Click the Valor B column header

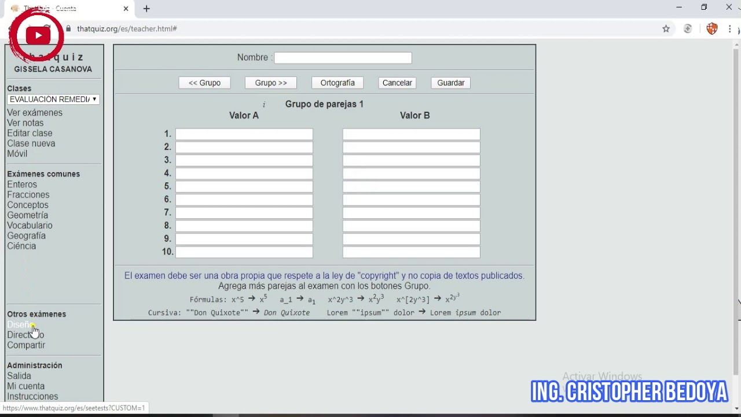[414, 115]
